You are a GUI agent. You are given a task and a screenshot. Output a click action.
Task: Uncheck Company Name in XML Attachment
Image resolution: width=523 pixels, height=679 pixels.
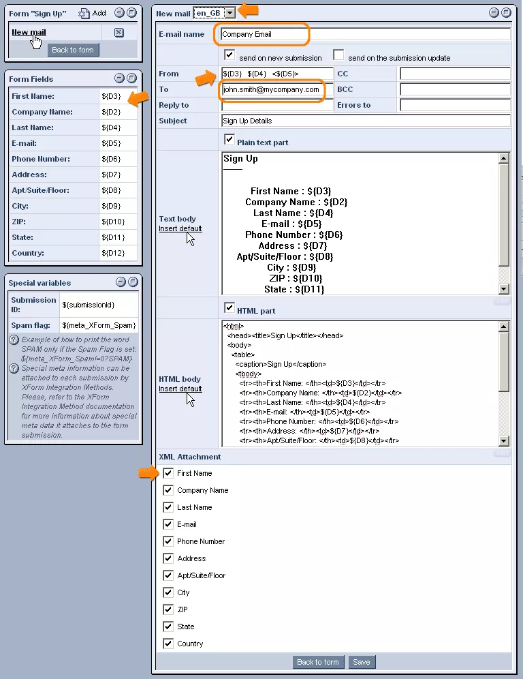pos(168,490)
